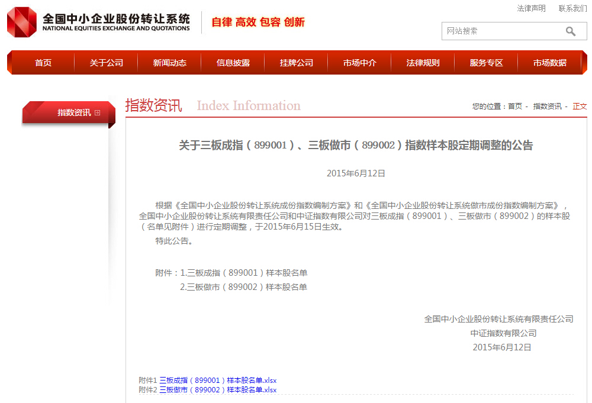592x403 pixels.
Task: Click the line 附件：1.三板成指（899001）样本股名单
Action: tap(231, 273)
